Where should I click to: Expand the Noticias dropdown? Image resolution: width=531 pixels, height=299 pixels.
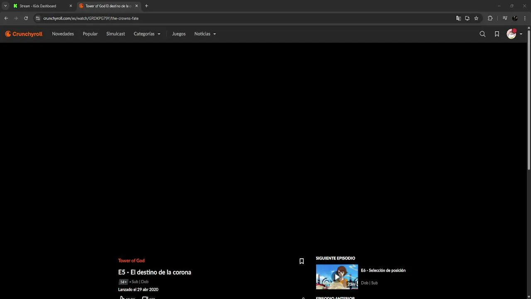click(205, 34)
